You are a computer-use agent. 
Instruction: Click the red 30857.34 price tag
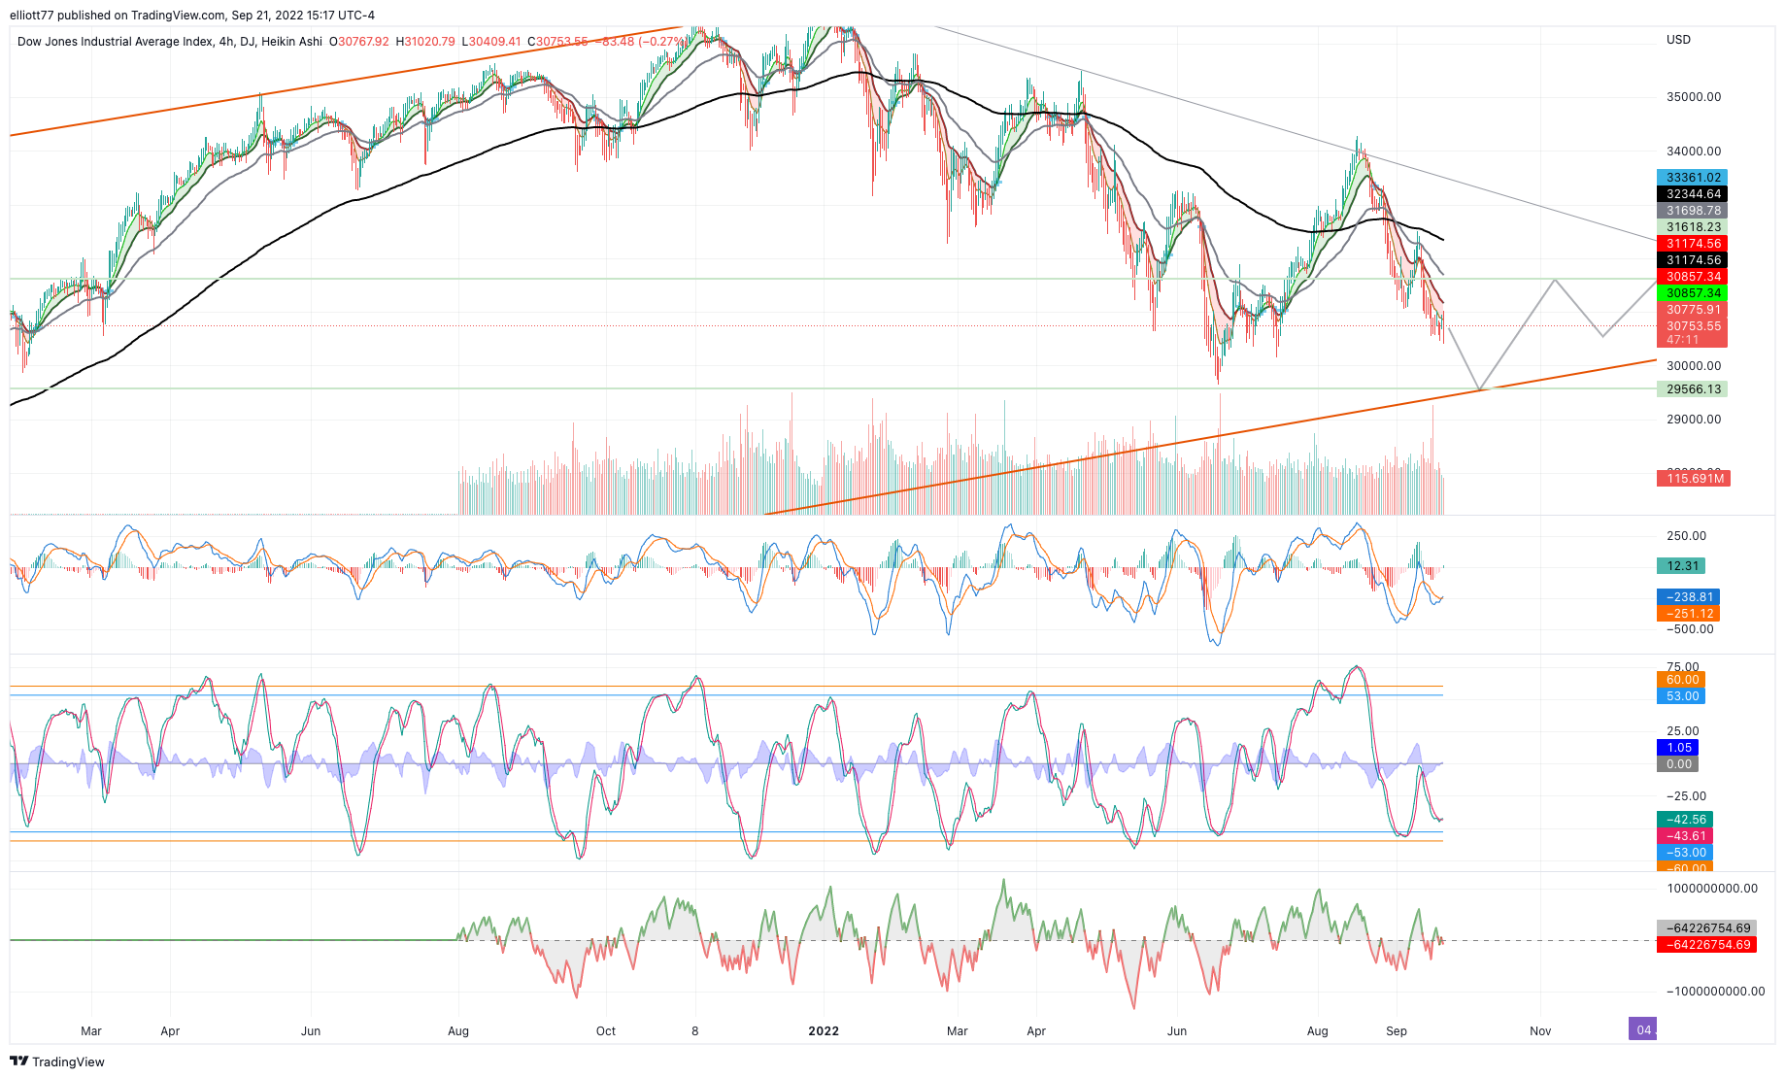click(x=1692, y=277)
